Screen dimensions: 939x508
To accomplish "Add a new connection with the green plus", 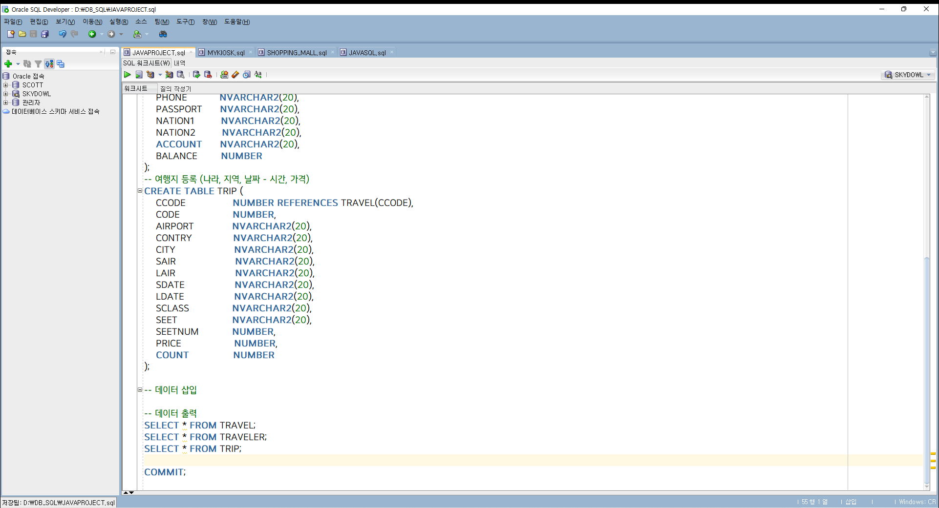I will [8, 64].
